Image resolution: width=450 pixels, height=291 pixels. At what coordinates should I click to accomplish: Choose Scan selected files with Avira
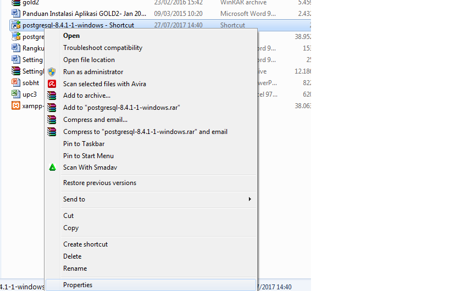tap(151, 83)
